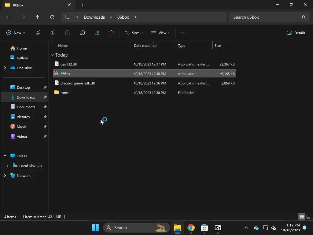Open the See more three-dots menu
313x235 pixels.
click(x=183, y=33)
